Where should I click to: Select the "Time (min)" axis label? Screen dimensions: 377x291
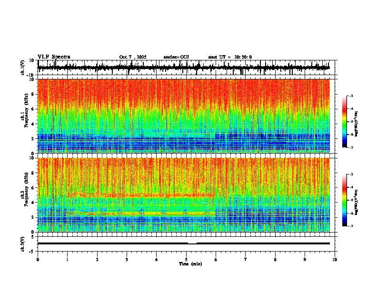[x=190, y=264]
